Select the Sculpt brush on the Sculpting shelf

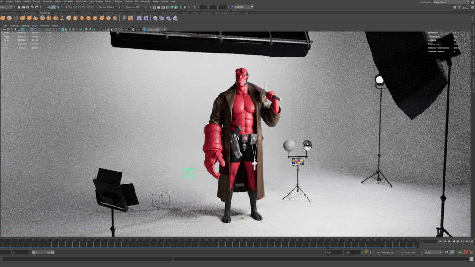[3, 20]
